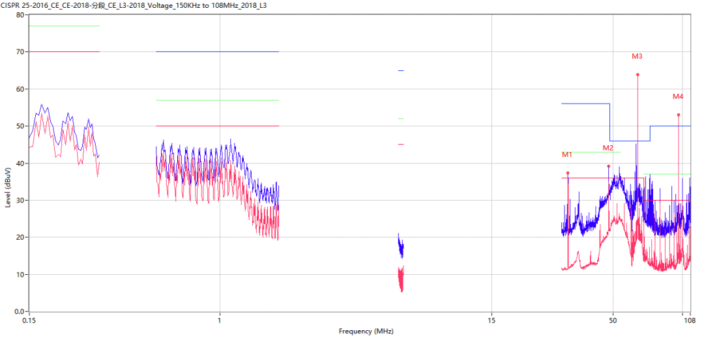Click the M4 peak marker dot
704x338 pixels.
pos(679,115)
